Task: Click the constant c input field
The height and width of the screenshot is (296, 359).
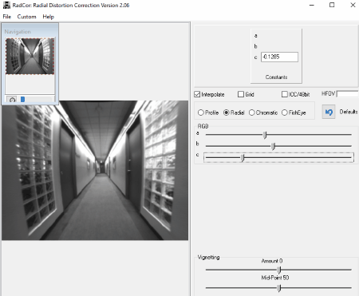Action: [279, 57]
